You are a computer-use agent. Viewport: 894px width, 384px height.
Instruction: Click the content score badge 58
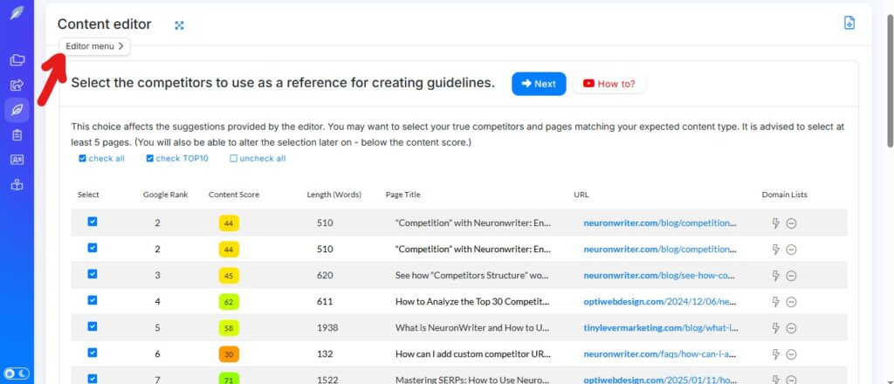coord(230,328)
